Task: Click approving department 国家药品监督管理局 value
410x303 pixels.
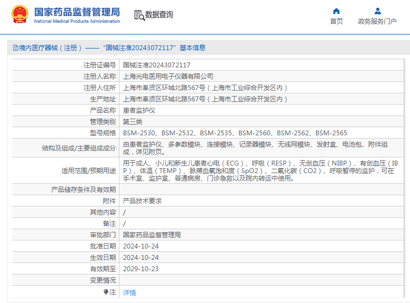Action: 152,235
